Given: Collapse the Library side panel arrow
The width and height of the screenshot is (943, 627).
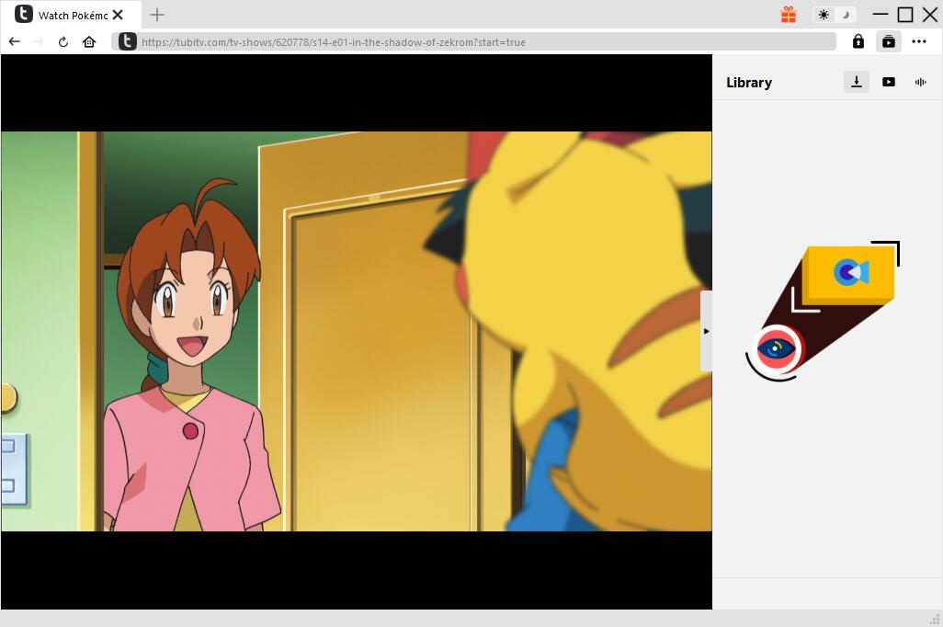Looking at the screenshot, I should pyautogui.click(x=706, y=331).
